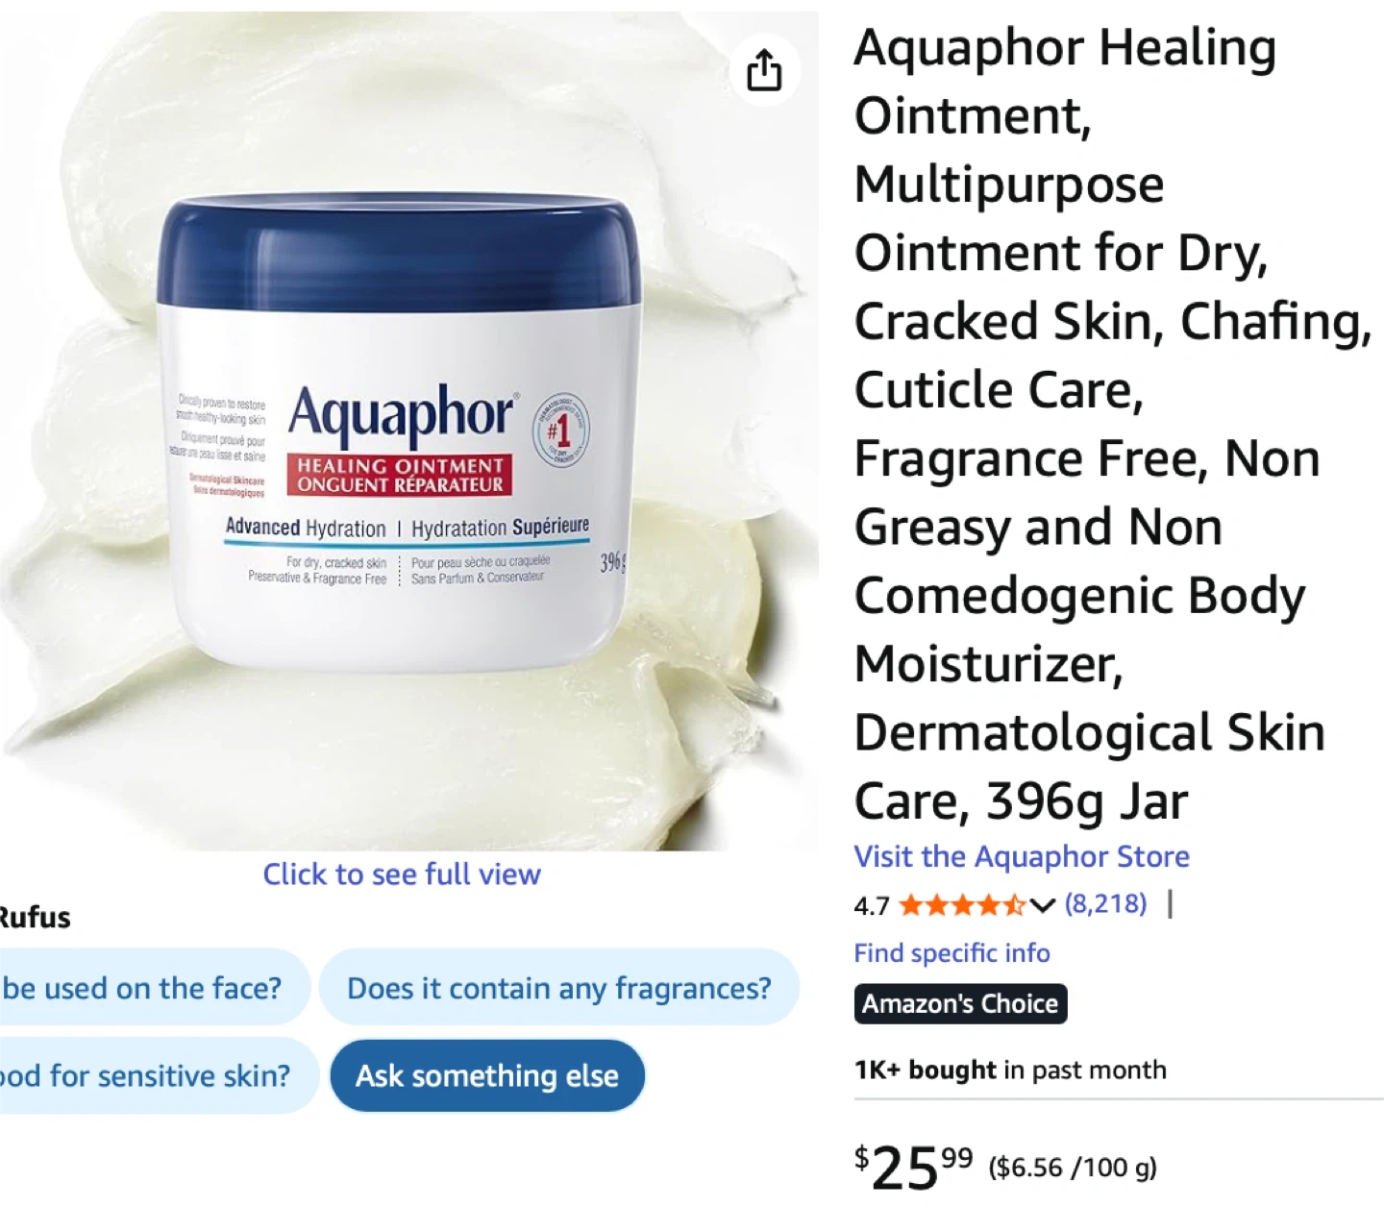Click 'Click to see full view' link
The height and width of the screenshot is (1231, 1384).
point(402,874)
